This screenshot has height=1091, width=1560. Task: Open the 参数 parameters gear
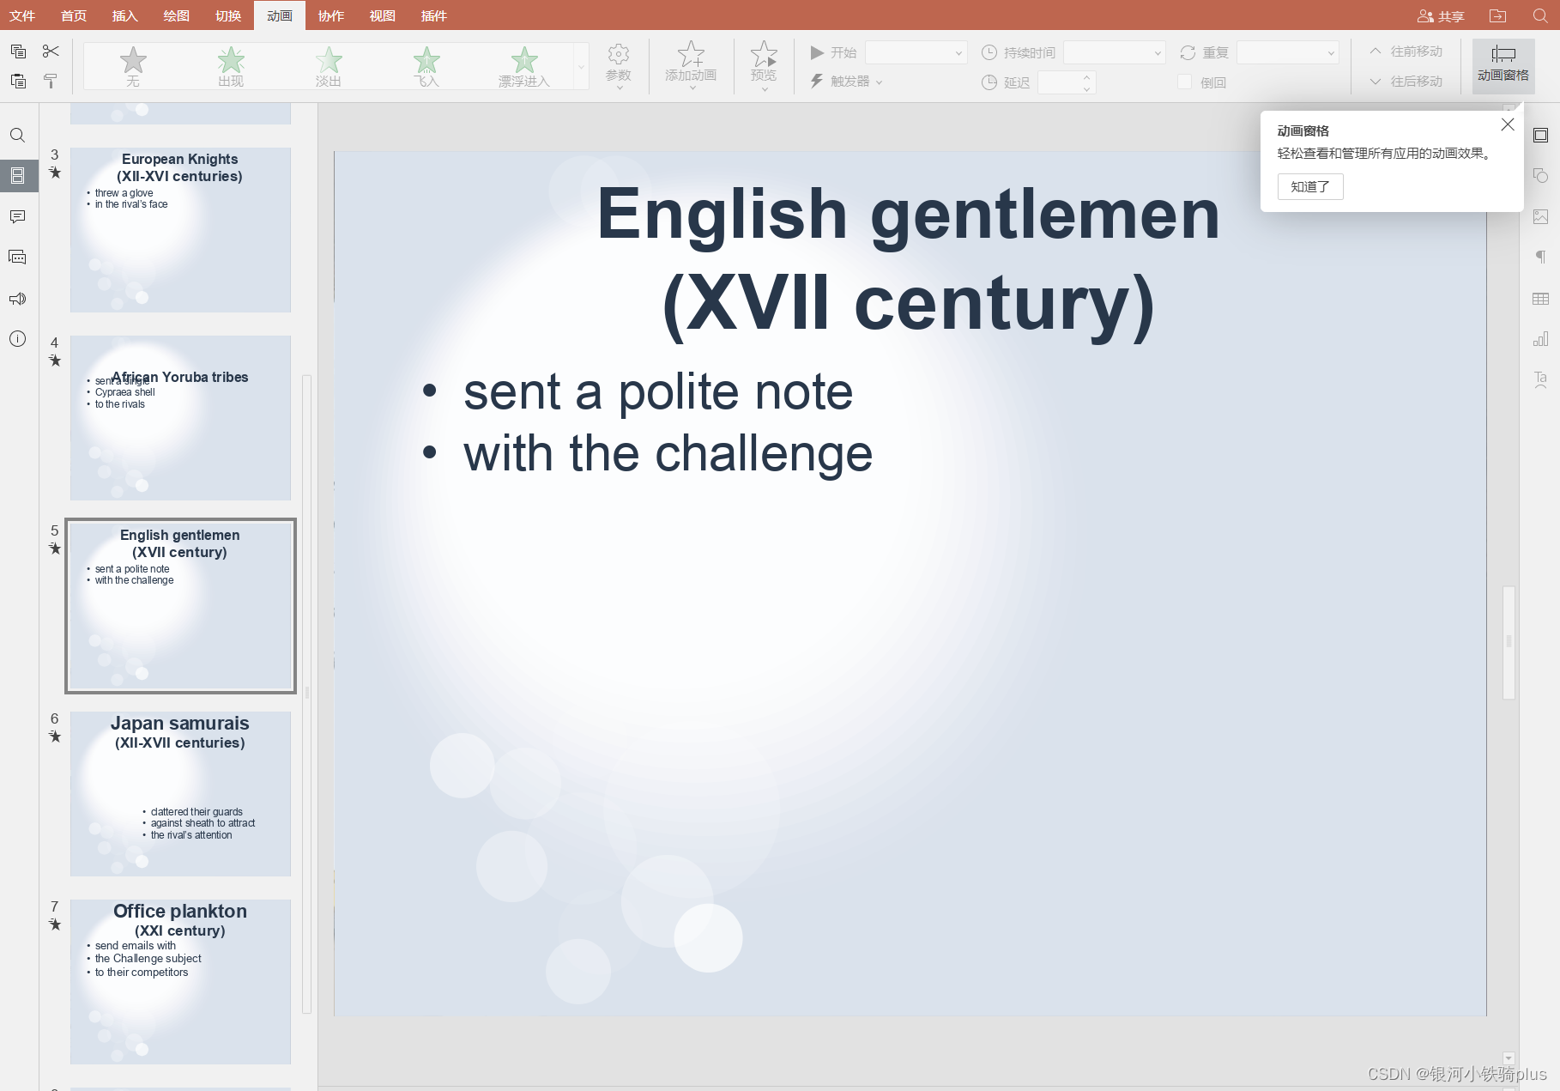coord(619,66)
